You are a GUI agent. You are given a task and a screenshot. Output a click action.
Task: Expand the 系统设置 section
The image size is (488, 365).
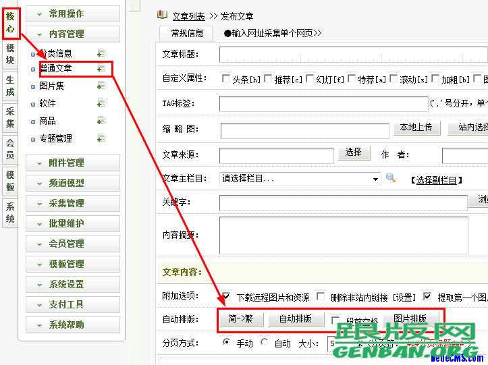pyautogui.click(x=72, y=284)
